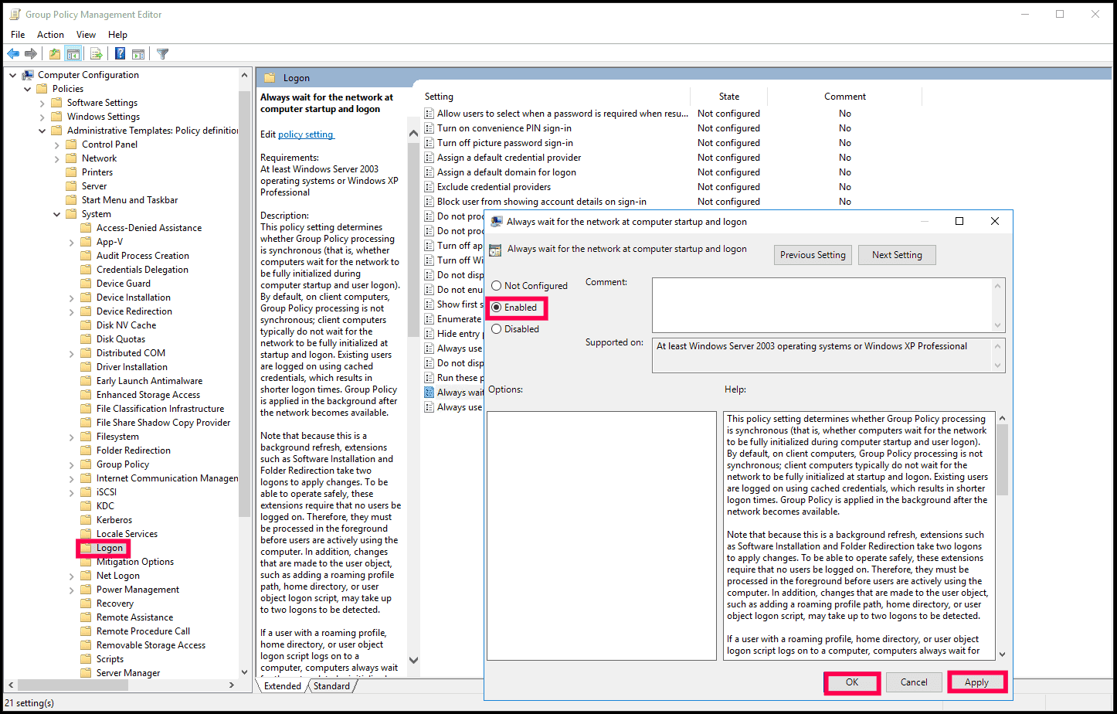
Task: Click the policy icon in the dialog title bar
Action: pyautogui.click(x=497, y=221)
